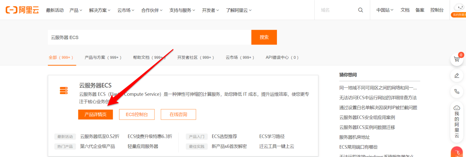Open 云服务器低至0.52折 promotion link
The height and width of the screenshot is (157, 466).
click(x=100, y=136)
